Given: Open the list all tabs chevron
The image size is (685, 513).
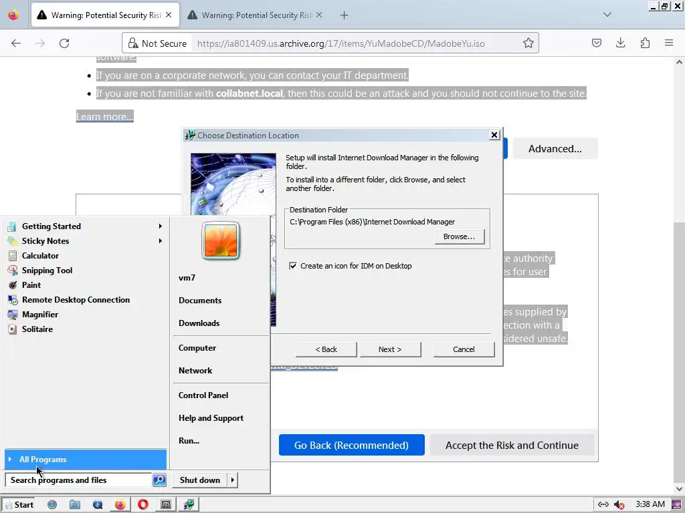Looking at the screenshot, I should click(x=607, y=15).
